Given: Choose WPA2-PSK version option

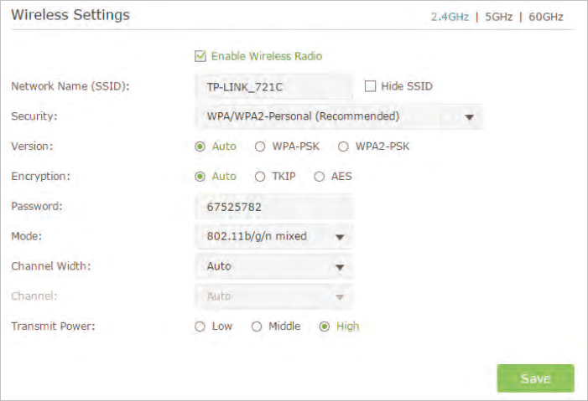Looking at the screenshot, I should coord(343,147).
